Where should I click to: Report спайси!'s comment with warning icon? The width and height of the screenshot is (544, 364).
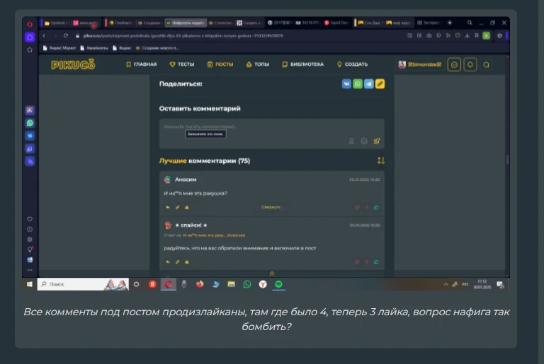point(187,262)
